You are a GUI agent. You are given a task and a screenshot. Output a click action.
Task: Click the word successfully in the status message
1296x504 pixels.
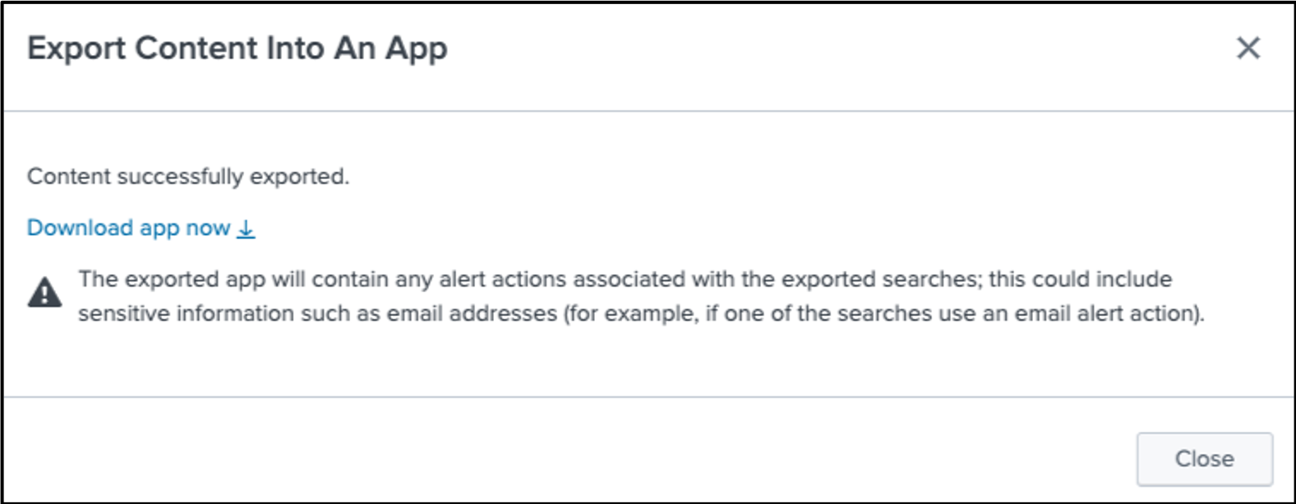coord(180,176)
